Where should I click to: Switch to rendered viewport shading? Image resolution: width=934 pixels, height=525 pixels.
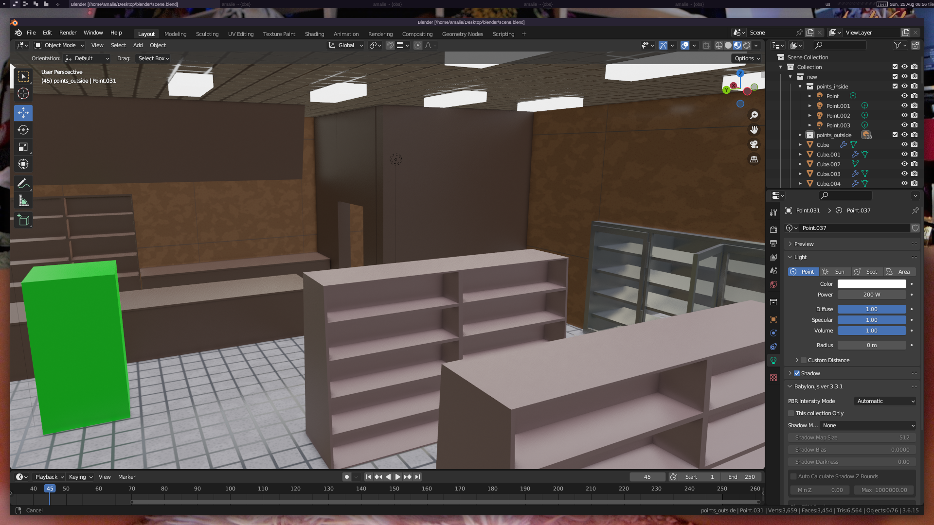(x=747, y=45)
